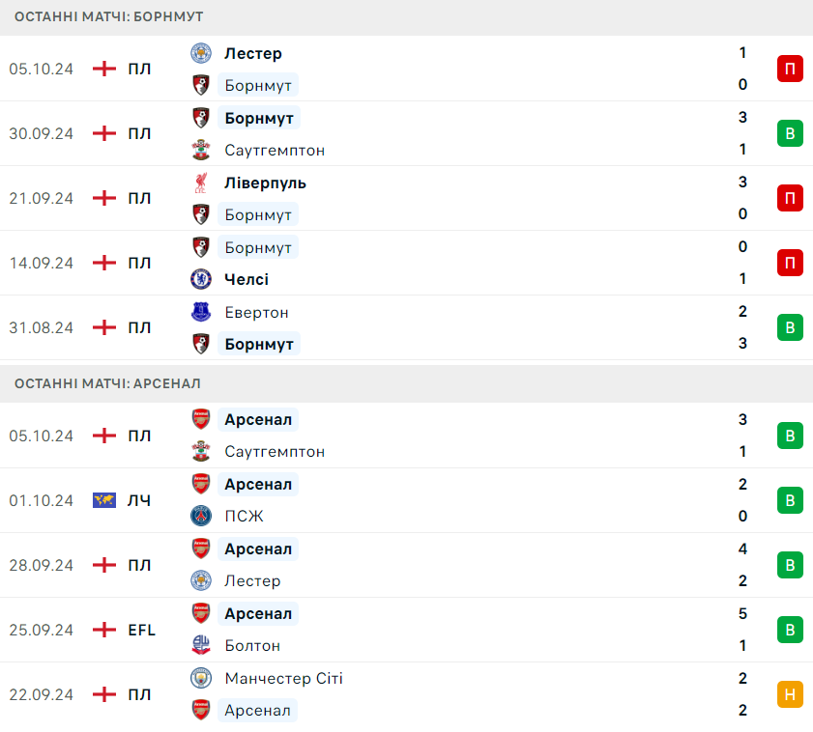Open the Челсі team link
Viewport: 813px width, 732px height.
[x=247, y=280]
